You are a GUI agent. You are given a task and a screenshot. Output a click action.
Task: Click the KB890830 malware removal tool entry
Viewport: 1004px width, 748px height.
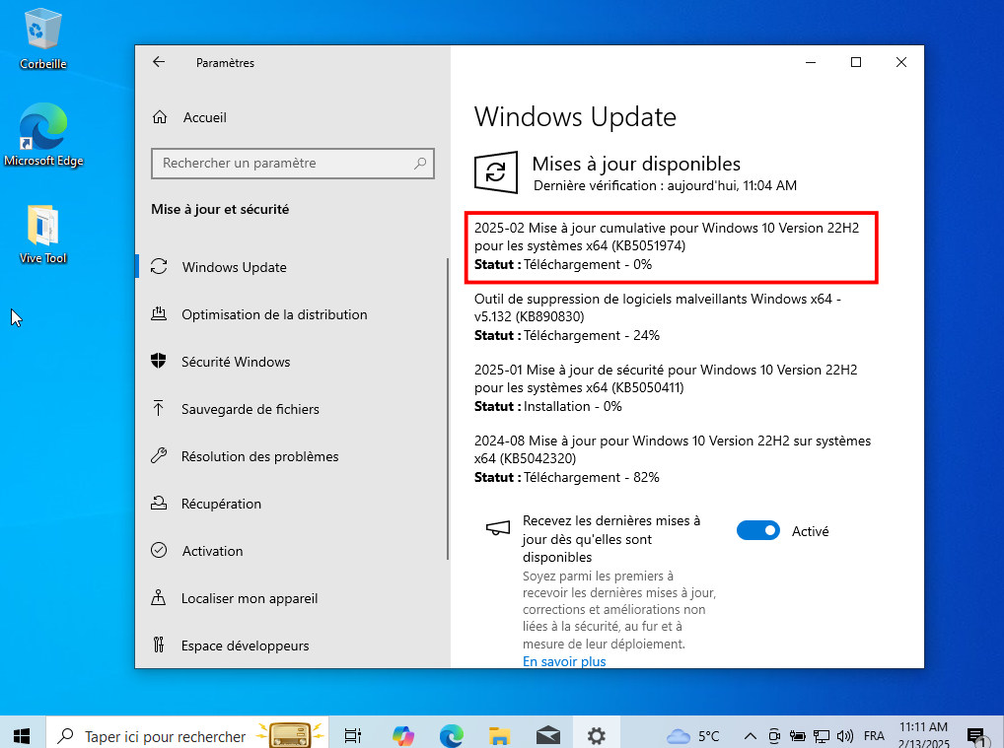coord(658,316)
